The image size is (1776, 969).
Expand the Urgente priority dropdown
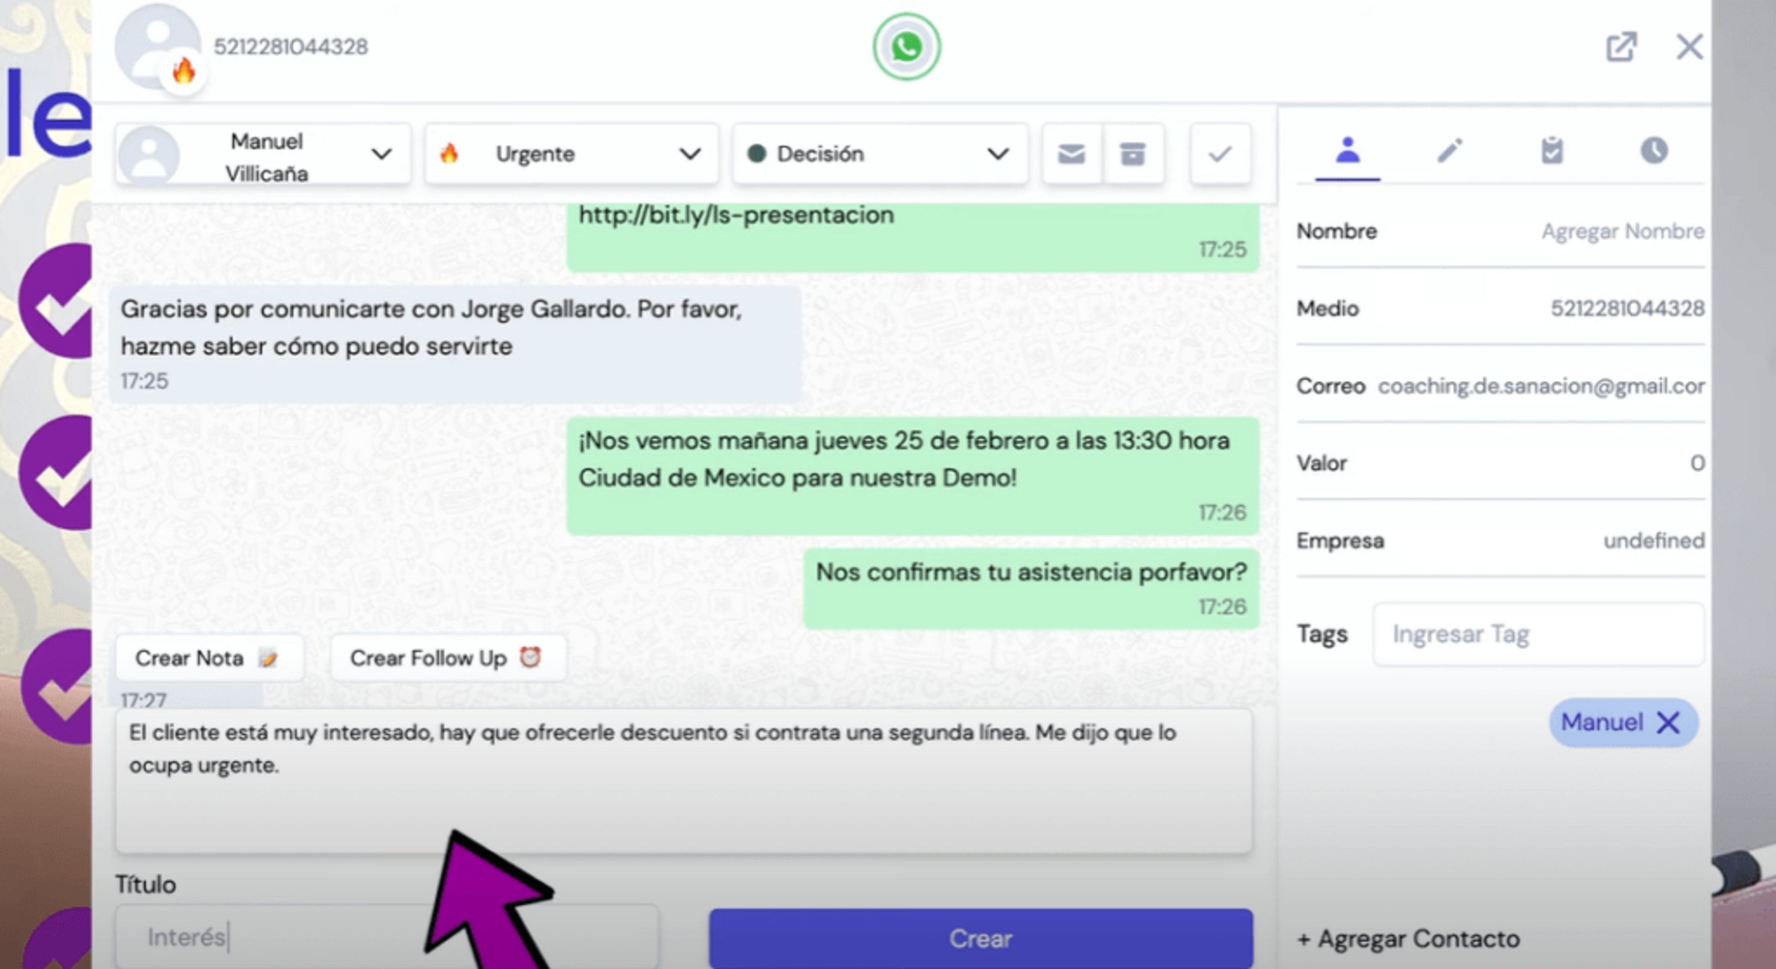[x=572, y=154]
